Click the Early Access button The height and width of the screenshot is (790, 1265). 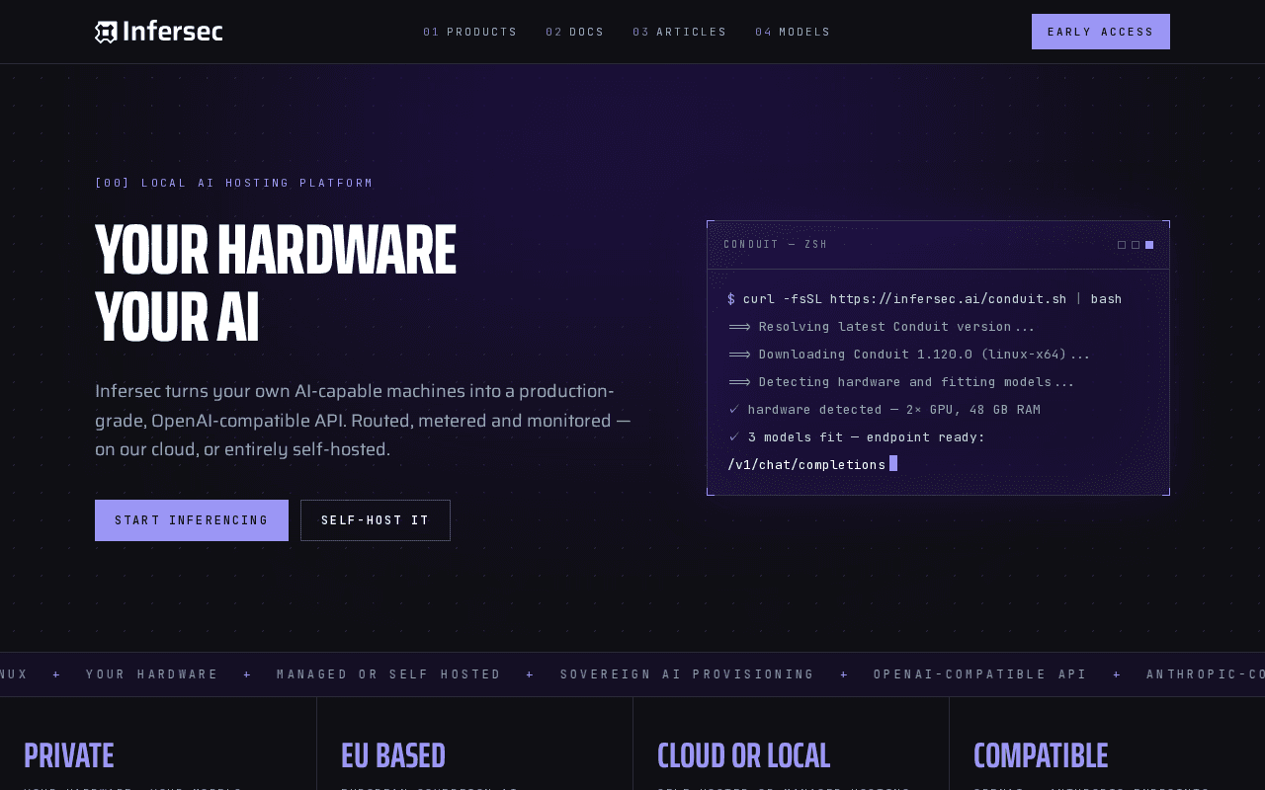pos(1101,32)
